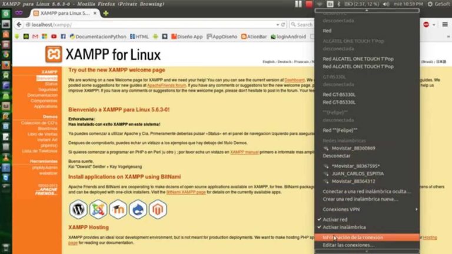The width and height of the screenshot is (452, 254).
Task: Open new tab with plus icon
Action: click(x=106, y=13)
